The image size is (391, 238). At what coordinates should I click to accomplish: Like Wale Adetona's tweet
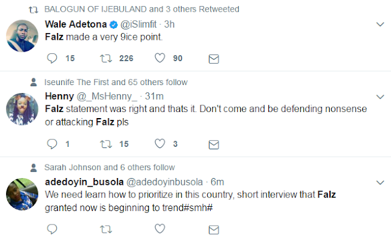(160, 58)
